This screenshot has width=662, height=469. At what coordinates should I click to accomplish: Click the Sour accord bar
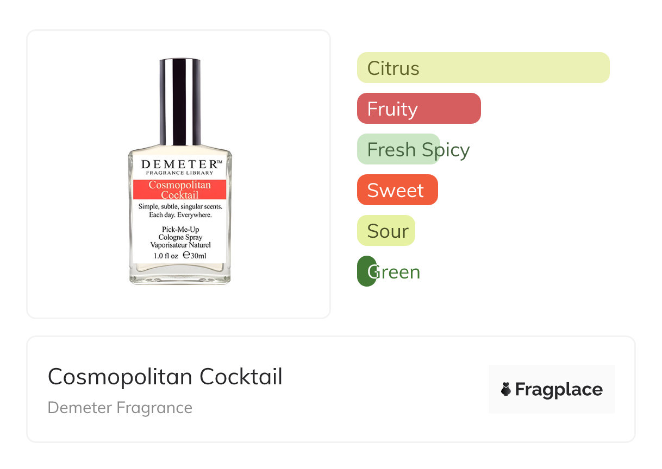[386, 231]
